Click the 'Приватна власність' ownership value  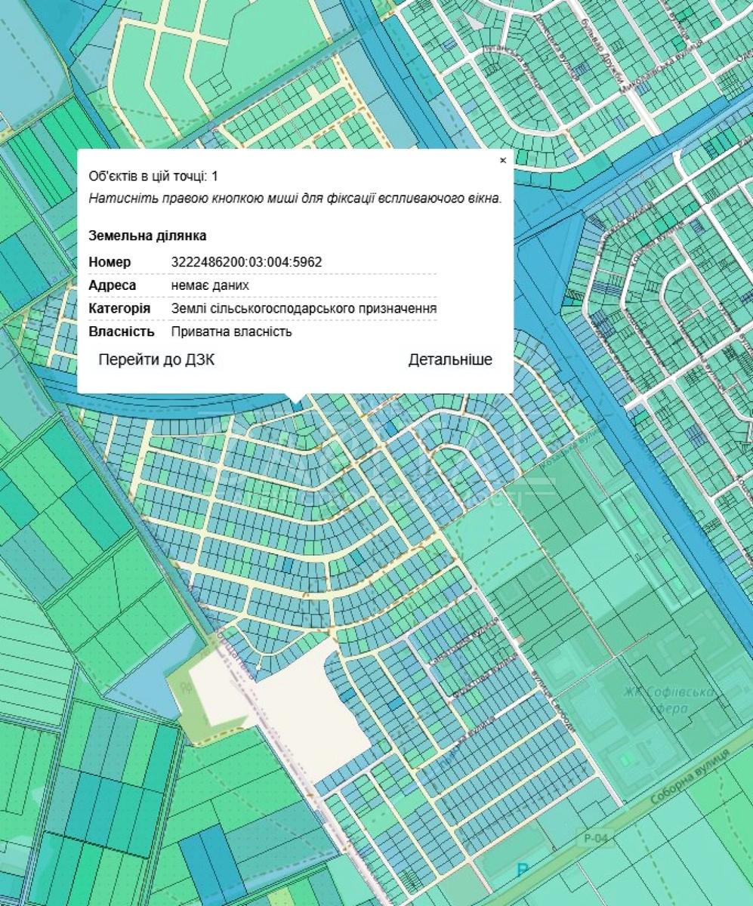click(x=231, y=331)
